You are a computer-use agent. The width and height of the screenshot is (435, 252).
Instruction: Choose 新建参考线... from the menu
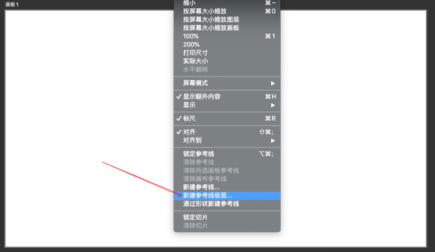(227, 187)
